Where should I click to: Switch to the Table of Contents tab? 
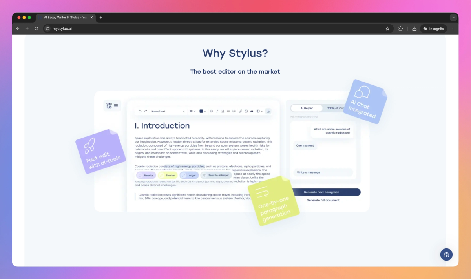pyautogui.click(x=336, y=108)
